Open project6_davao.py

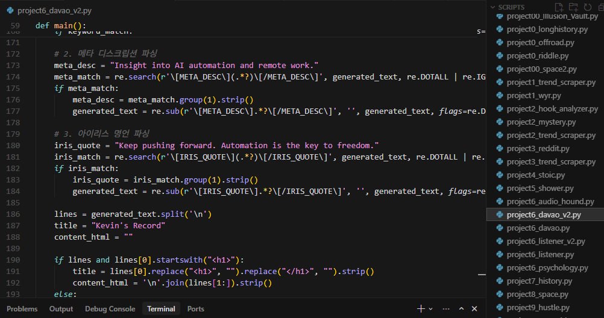538,228
